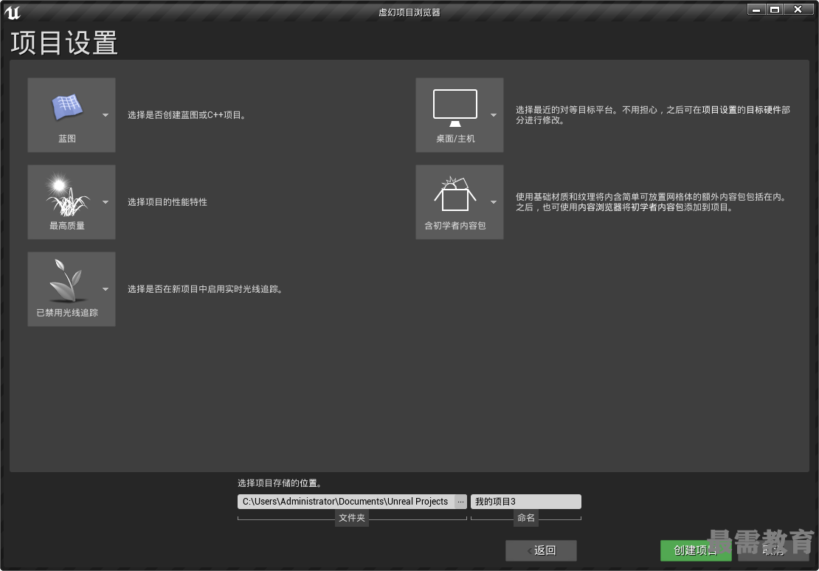Open the dropdown arrow next to 蓝图
Screen dimensions: 819x571
click(x=106, y=115)
